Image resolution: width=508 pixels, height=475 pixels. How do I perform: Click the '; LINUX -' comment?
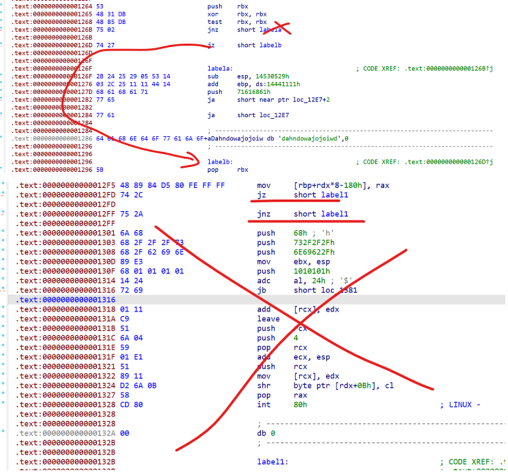pos(460,405)
